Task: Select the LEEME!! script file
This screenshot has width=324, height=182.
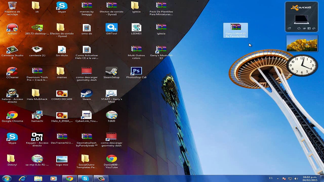Action: (x=136, y=29)
